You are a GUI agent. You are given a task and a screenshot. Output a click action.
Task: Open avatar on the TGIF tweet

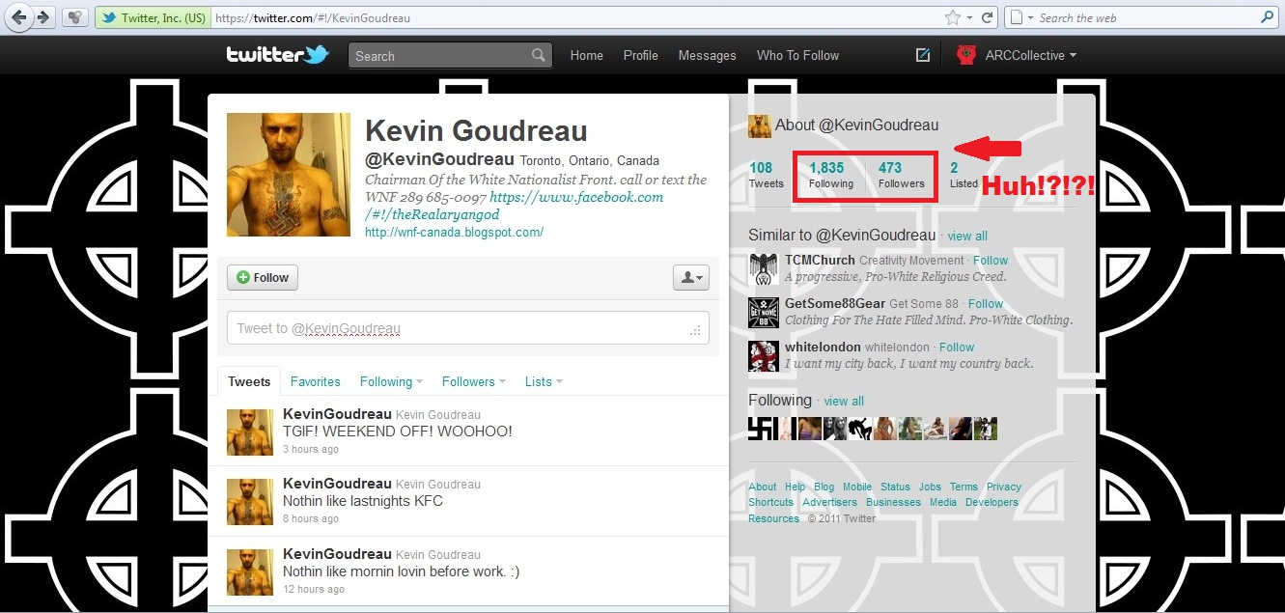click(249, 432)
